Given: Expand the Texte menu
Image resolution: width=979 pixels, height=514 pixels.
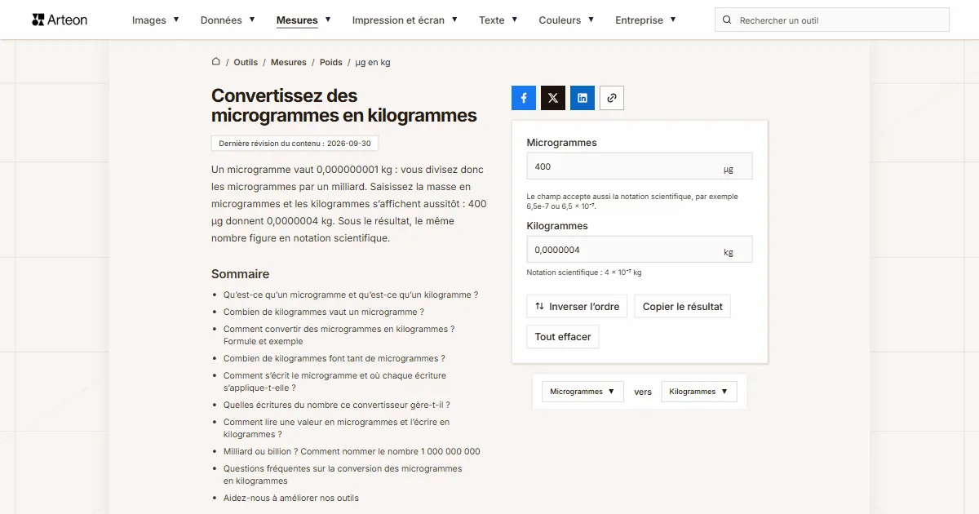Looking at the screenshot, I should [498, 20].
